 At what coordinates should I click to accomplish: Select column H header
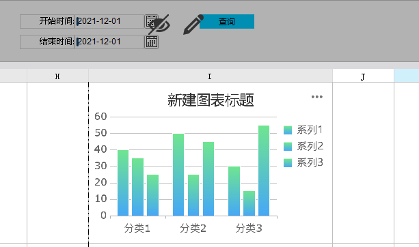pyautogui.click(x=57, y=76)
